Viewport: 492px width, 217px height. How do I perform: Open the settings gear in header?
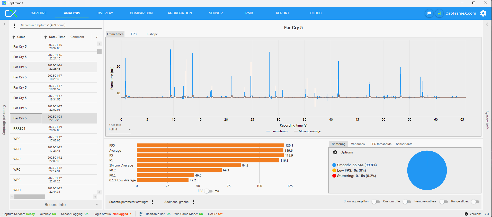483,13
